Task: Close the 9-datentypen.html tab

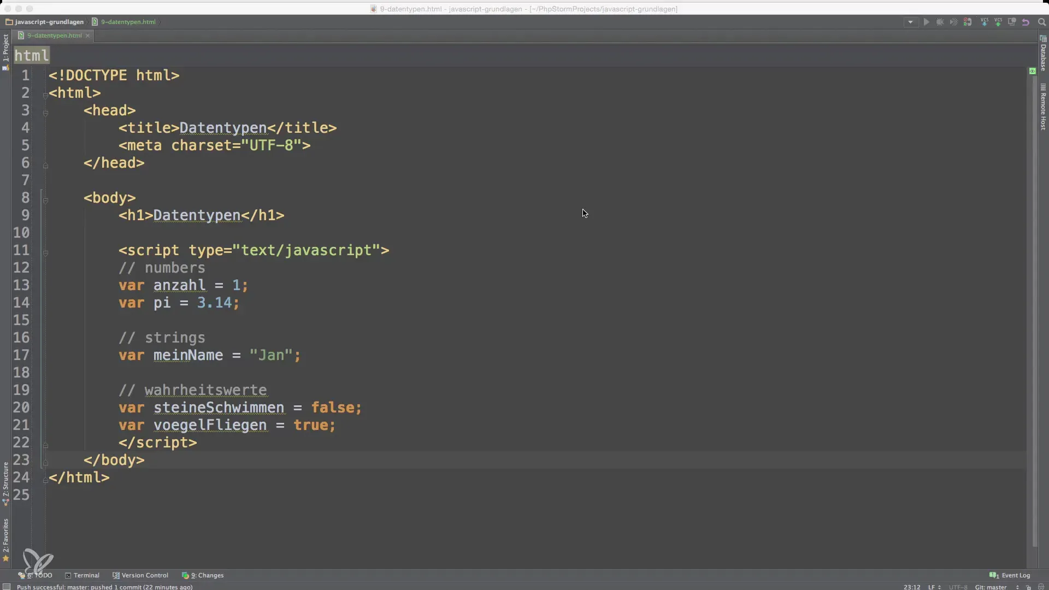Action: 87,36
